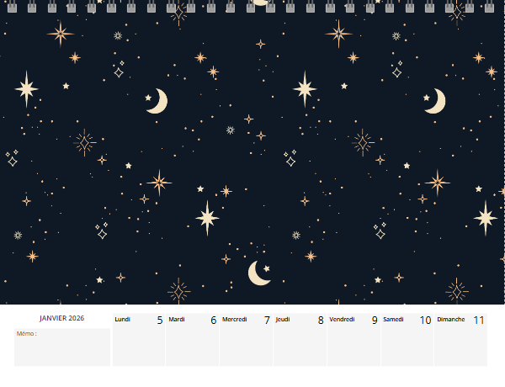
Task: Click the Lundi day name label
Action: click(123, 319)
